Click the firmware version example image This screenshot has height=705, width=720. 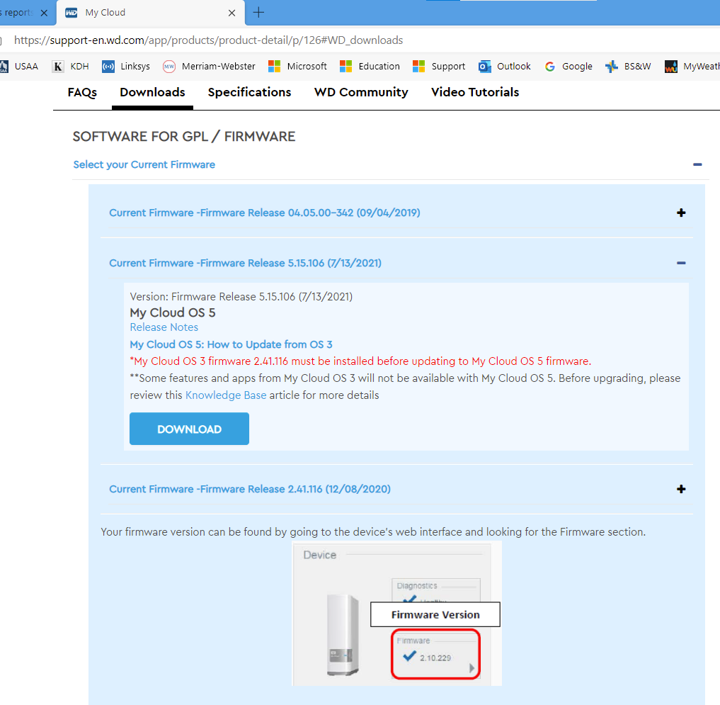tap(396, 614)
